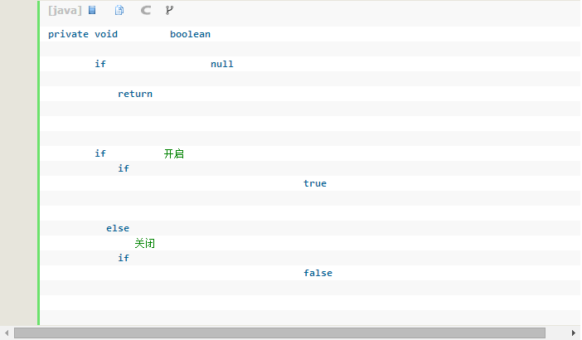Click the copy code icon
Viewport: 582px width, 340px height.
pos(119,10)
